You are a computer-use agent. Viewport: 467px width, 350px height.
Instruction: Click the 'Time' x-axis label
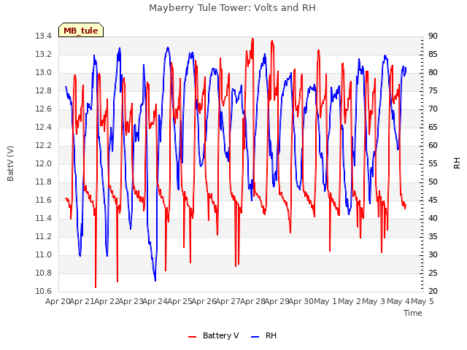(413, 313)
